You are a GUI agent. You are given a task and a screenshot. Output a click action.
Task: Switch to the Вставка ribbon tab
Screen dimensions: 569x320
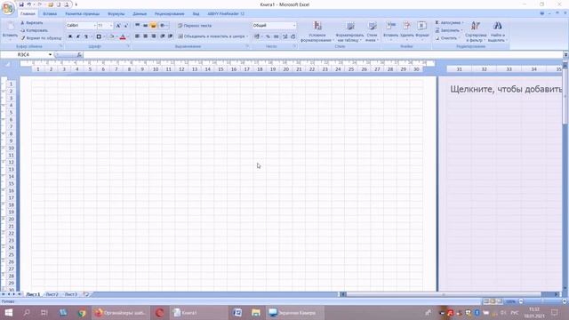50,14
